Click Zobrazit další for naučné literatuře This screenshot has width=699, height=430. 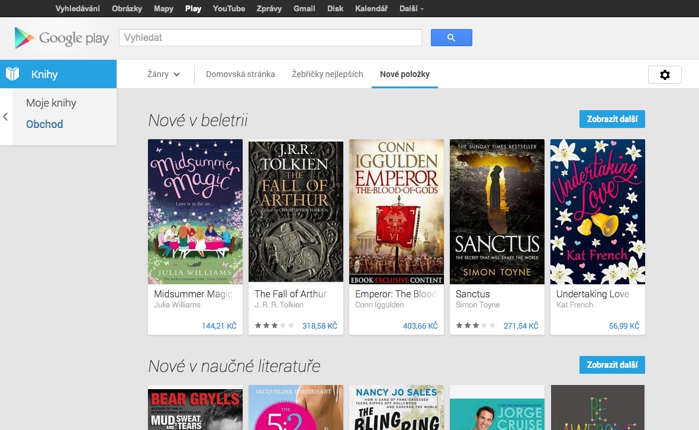point(612,365)
